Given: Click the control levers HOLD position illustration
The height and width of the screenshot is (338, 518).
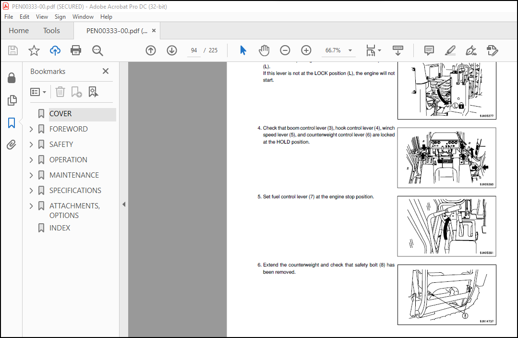Looking at the screenshot, I should 446,157.
